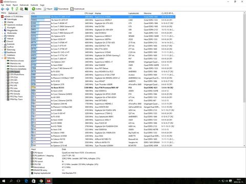Click the AIDA64 taskbar icon
246x184 pixels.
[49, 181]
